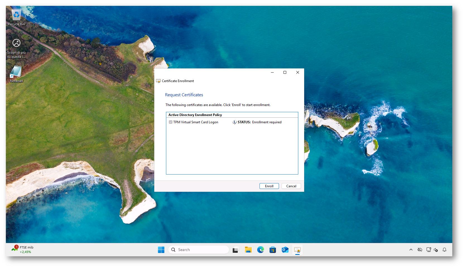Maximize the Certificate Enrollment window
The image size is (464, 268).
tap(285, 72)
